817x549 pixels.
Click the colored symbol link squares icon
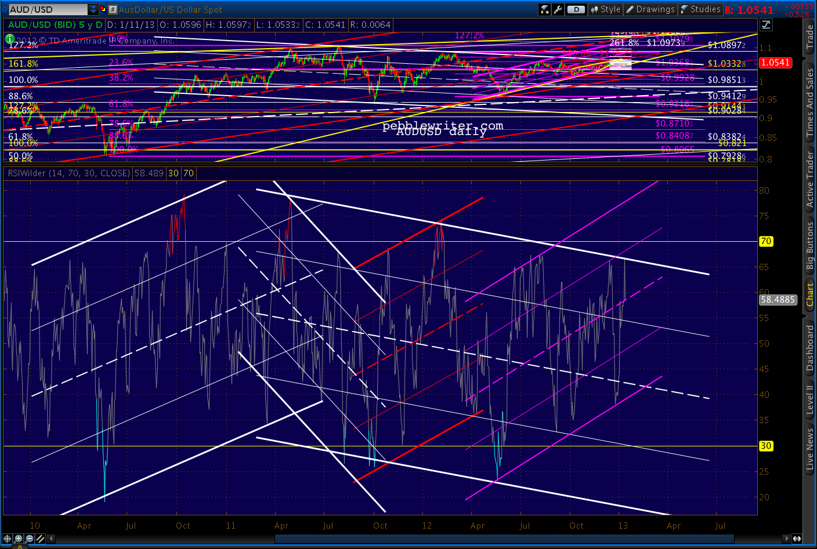[x=103, y=9]
